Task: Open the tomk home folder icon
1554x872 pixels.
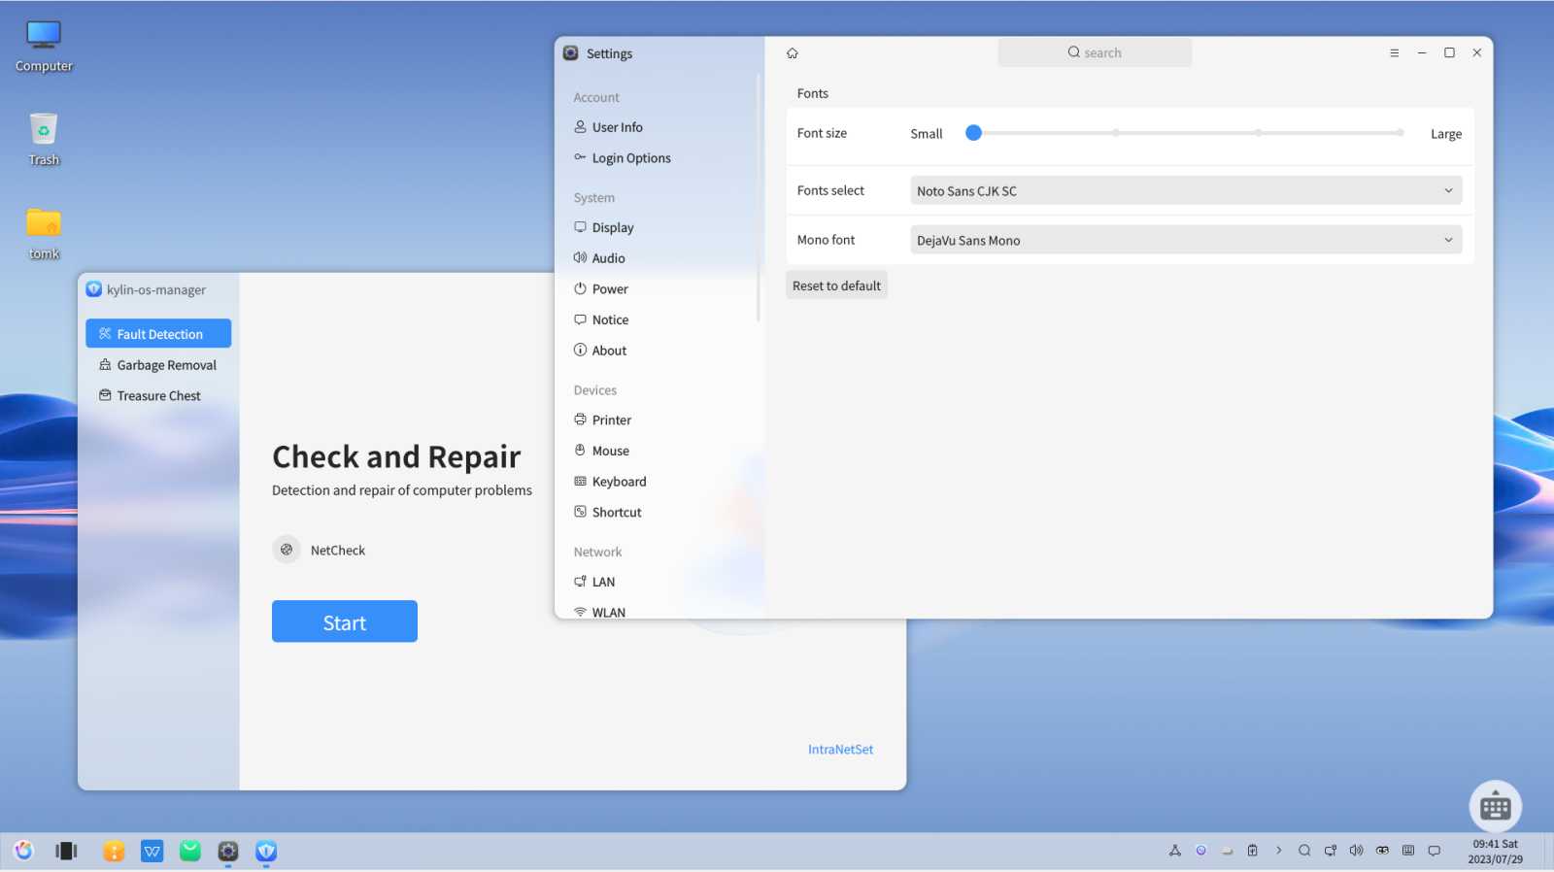Action: point(44,234)
